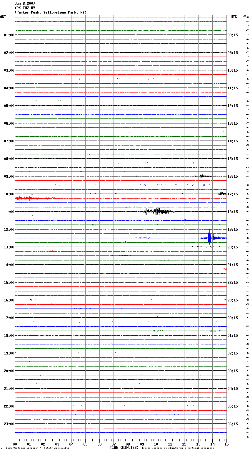Viewport: 250px width, 452px height.
Task: Select minute tick label 13 on bottom axis
Action: 198,444
